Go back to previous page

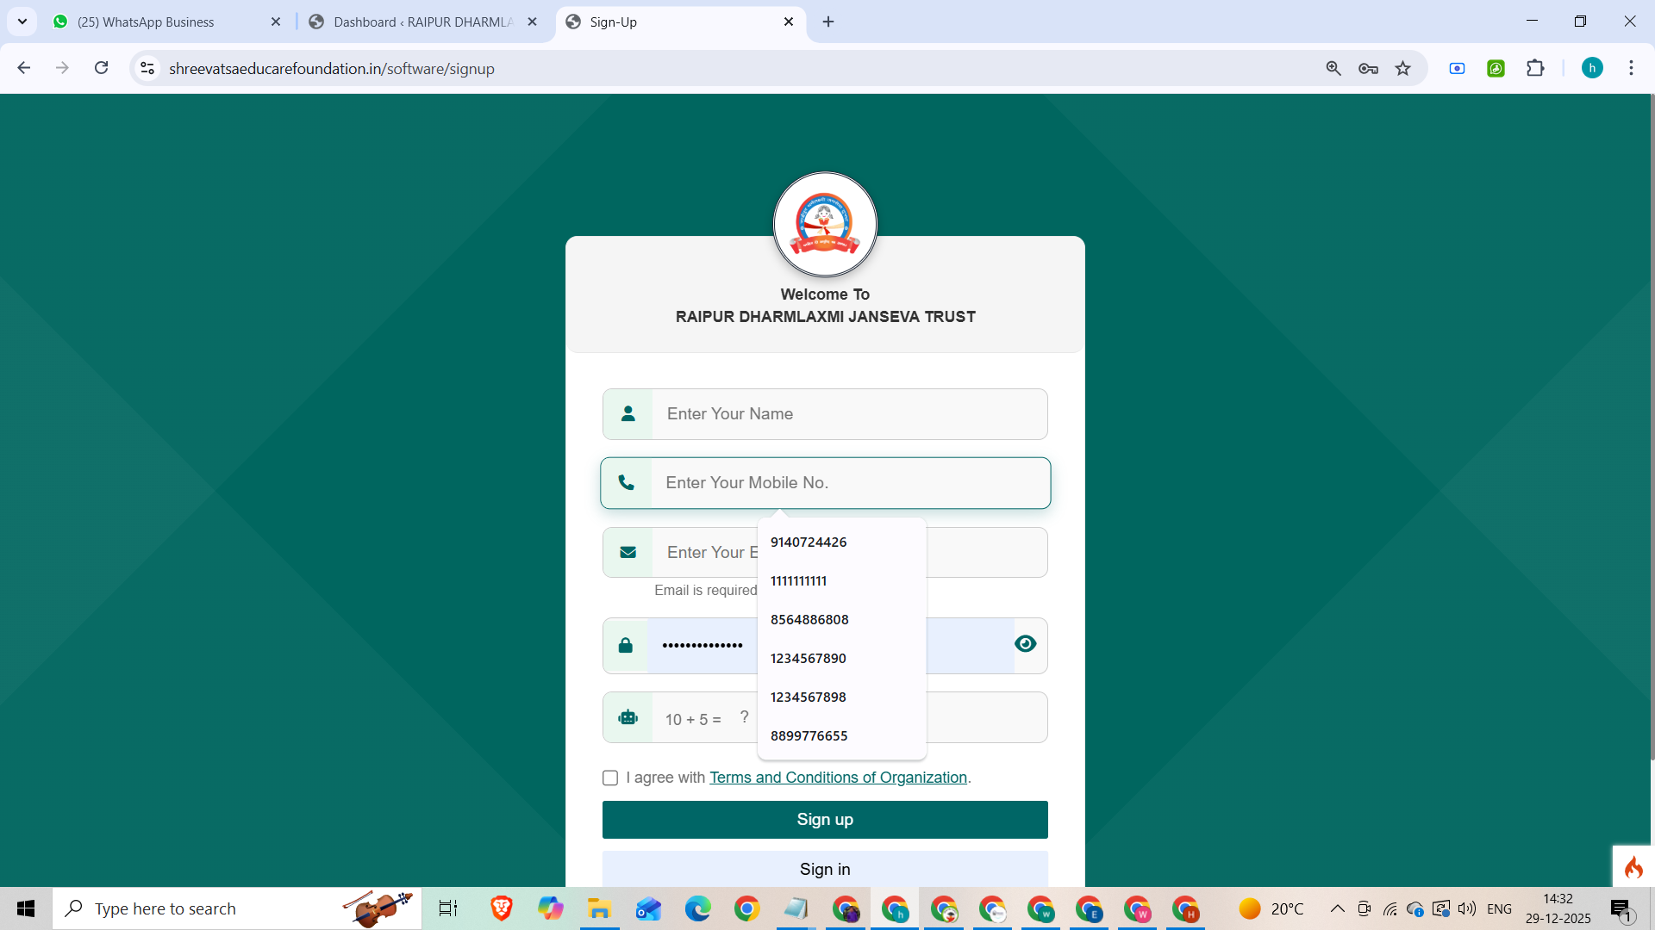[x=24, y=68]
